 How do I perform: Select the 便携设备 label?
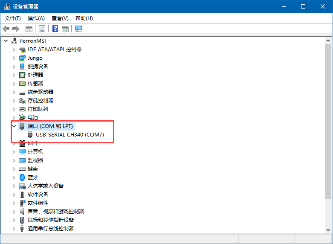tap(38, 67)
